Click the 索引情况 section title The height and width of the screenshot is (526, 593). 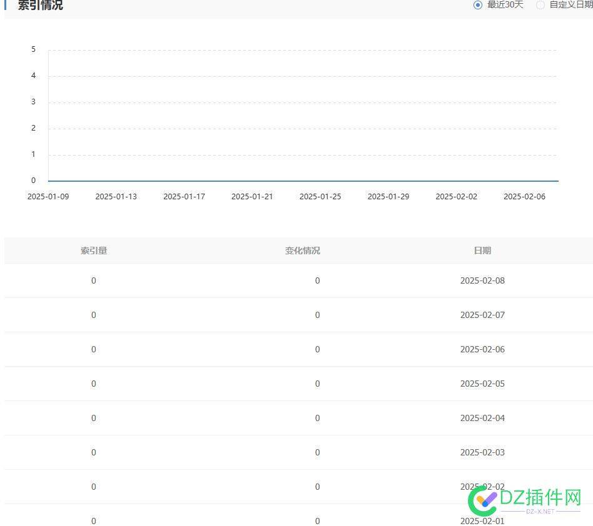point(41,5)
